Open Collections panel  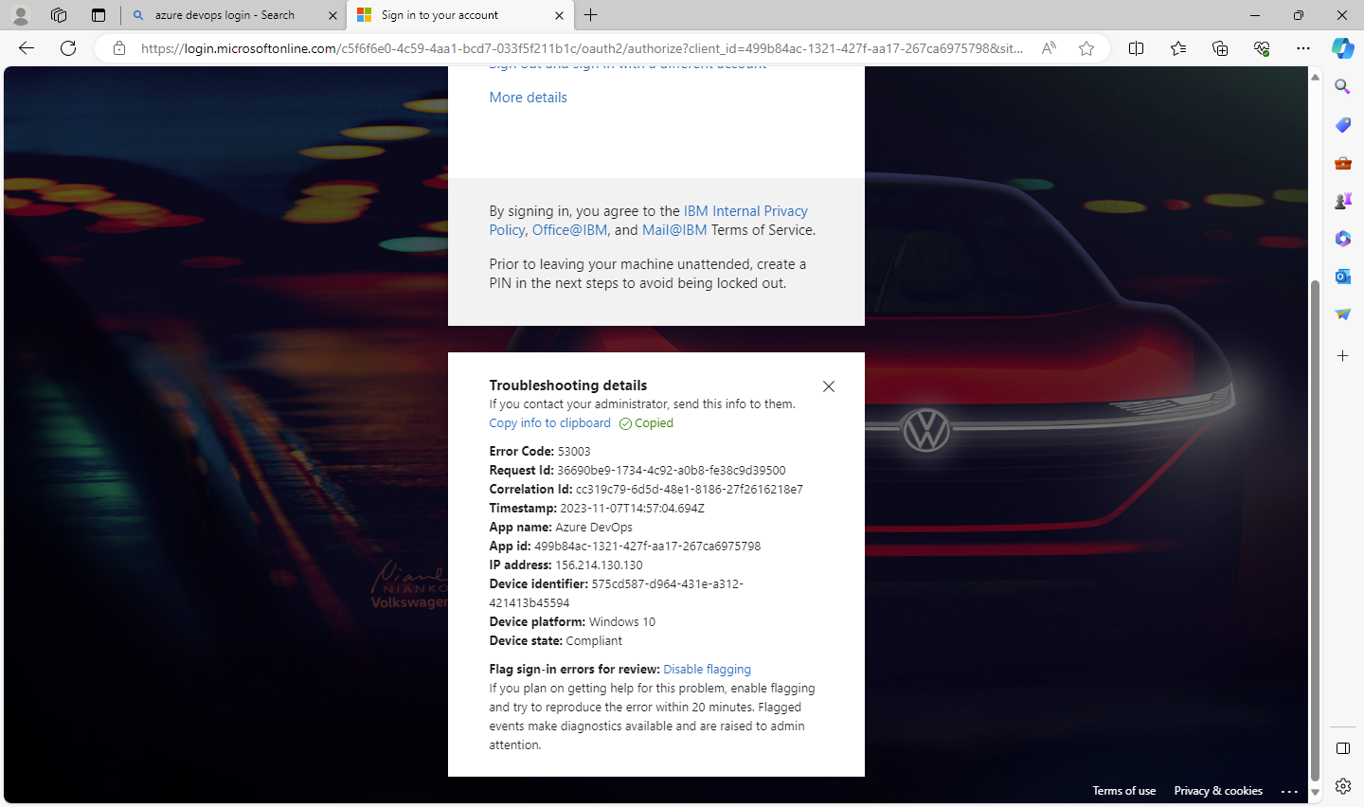1219,48
